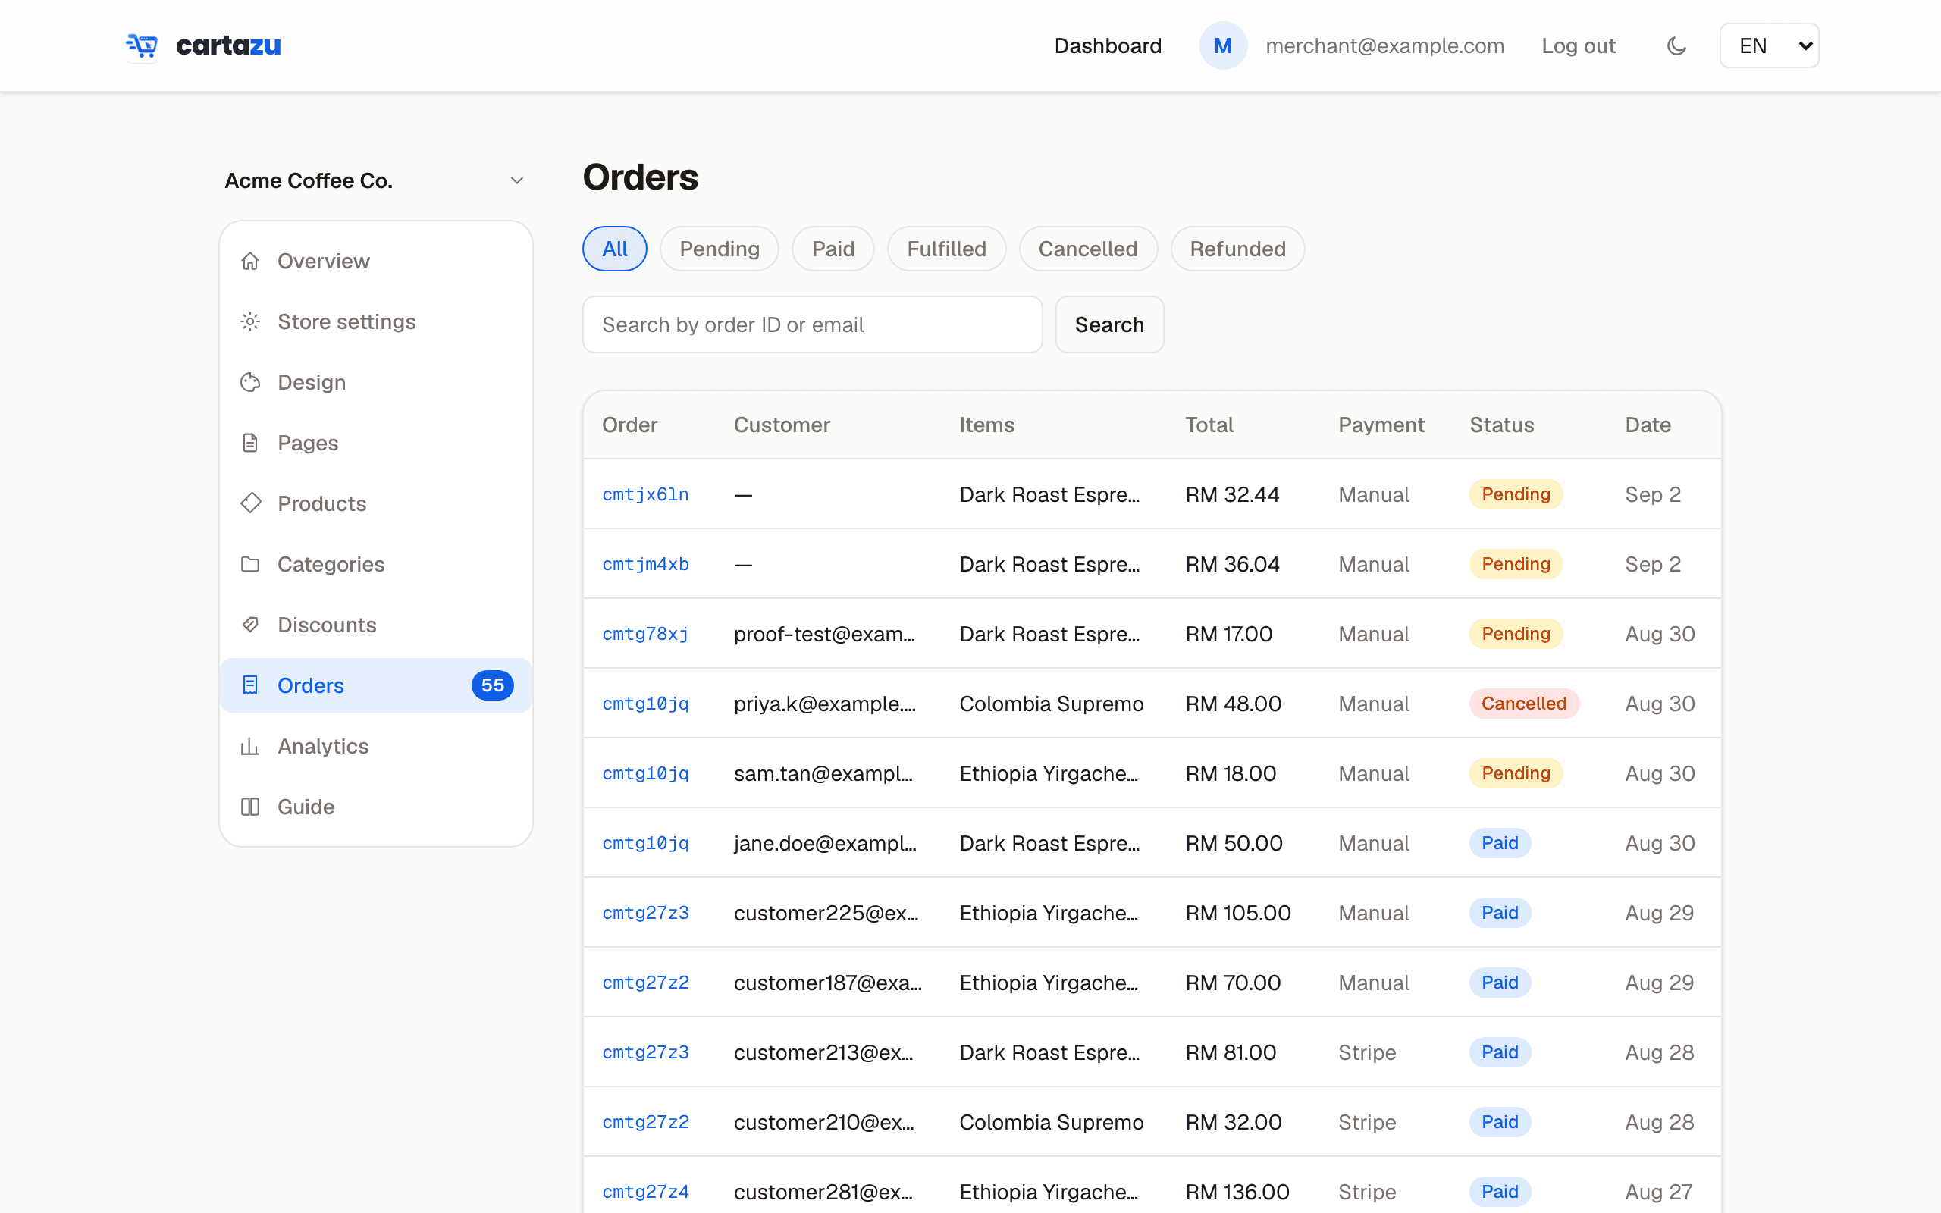
Task: Click the Paid badge in jane.doe row
Action: 1500,843
